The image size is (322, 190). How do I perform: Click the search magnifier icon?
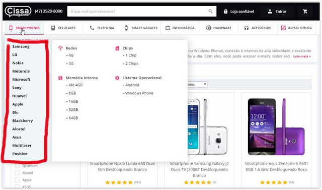click(x=210, y=11)
